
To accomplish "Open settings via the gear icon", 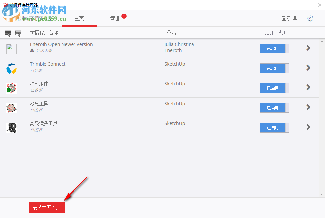I will [310, 18].
